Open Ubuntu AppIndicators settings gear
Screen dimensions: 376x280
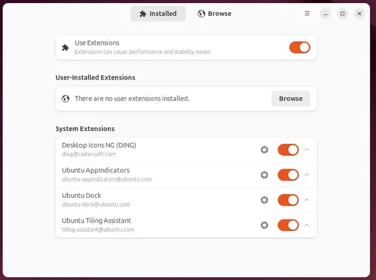click(264, 175)
